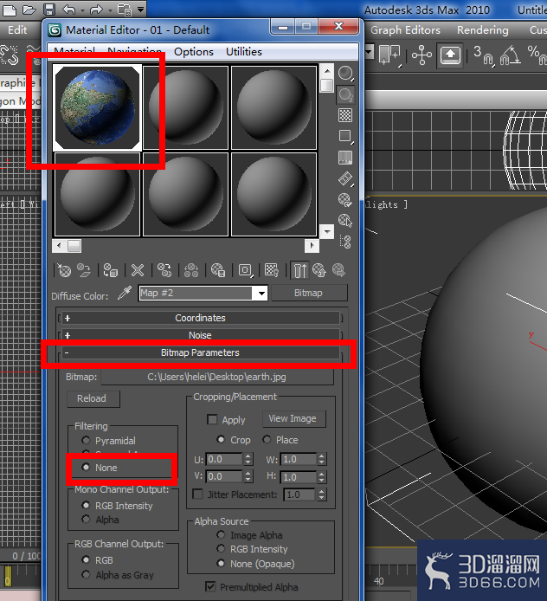The width and height of the screenshot is (547, 601).
Task: Reset map to default with X icon
Action: (x=138, y=270)
